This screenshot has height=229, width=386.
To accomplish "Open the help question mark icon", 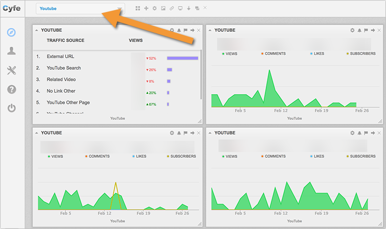I will point(12,89).
